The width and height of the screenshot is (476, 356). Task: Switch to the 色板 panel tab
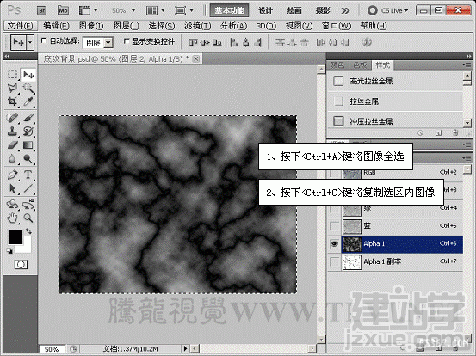point(360,65)
